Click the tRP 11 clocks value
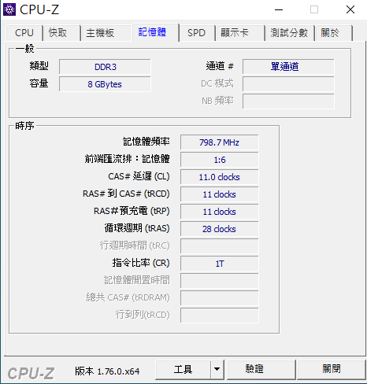367x384 pixels. [x=220, y=212]
